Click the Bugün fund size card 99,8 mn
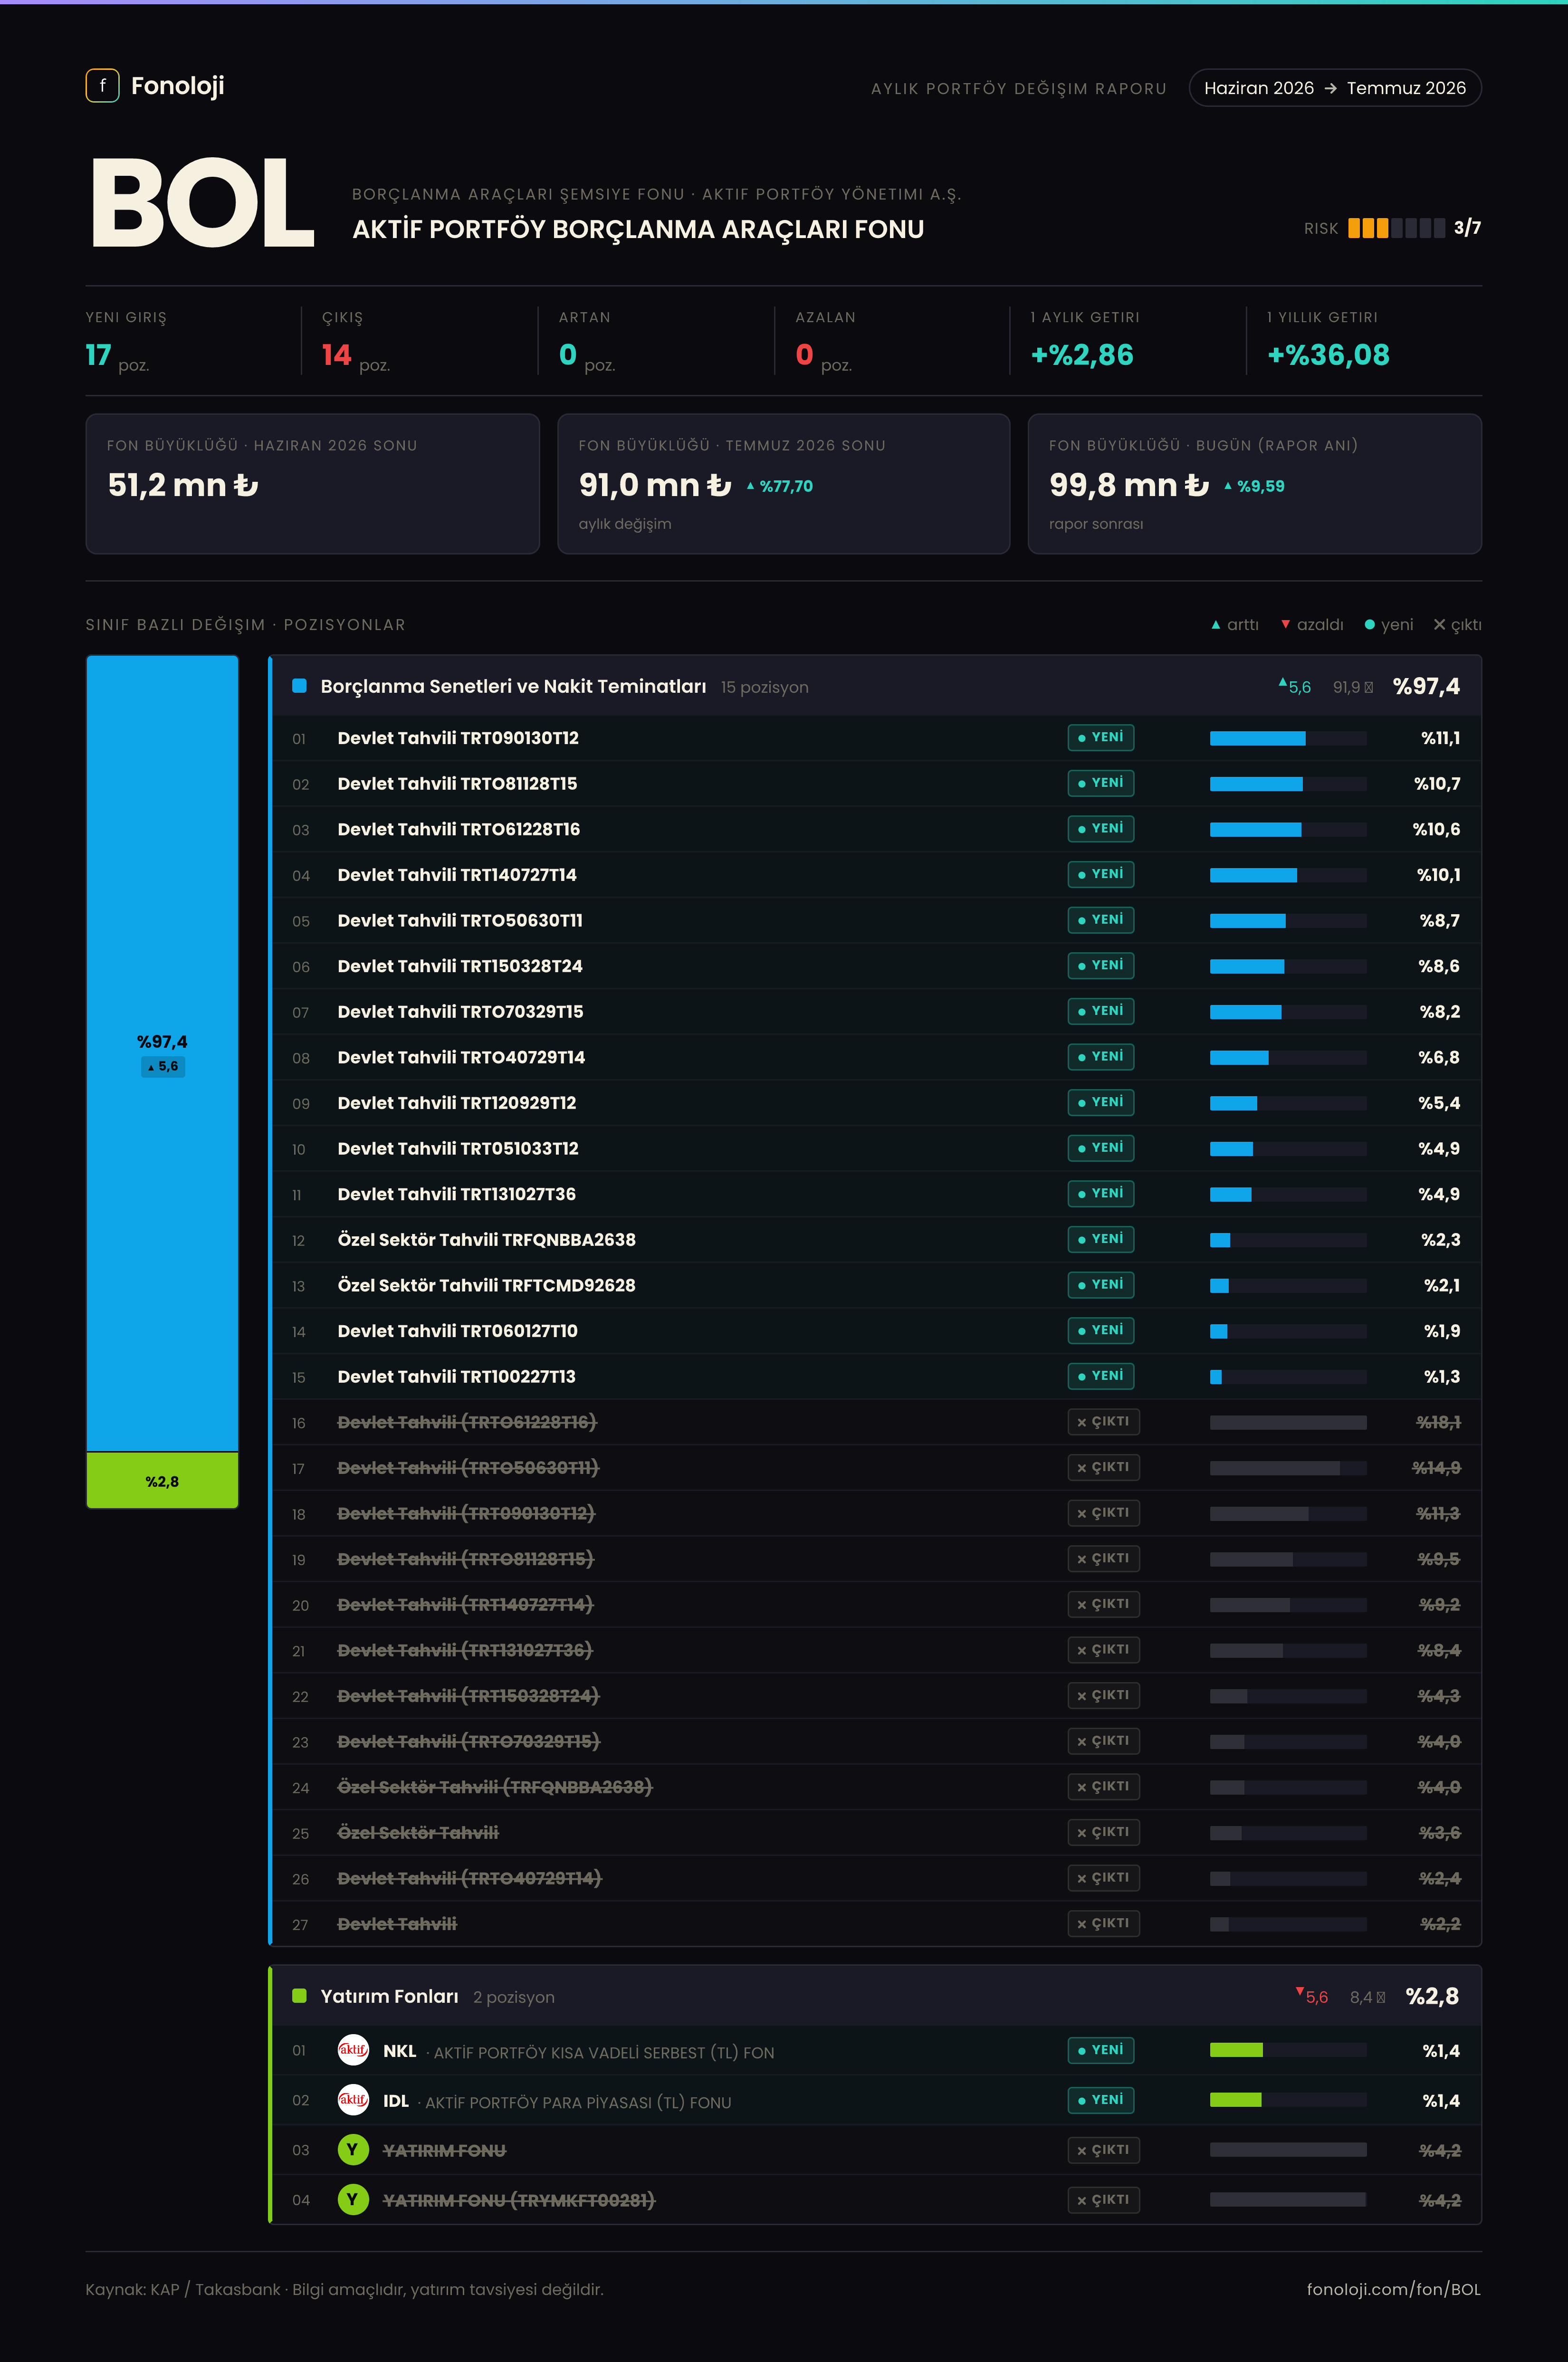The width and height of the screenshot is (1568, 2362). pyautogui.click(x=1255, y=484)
